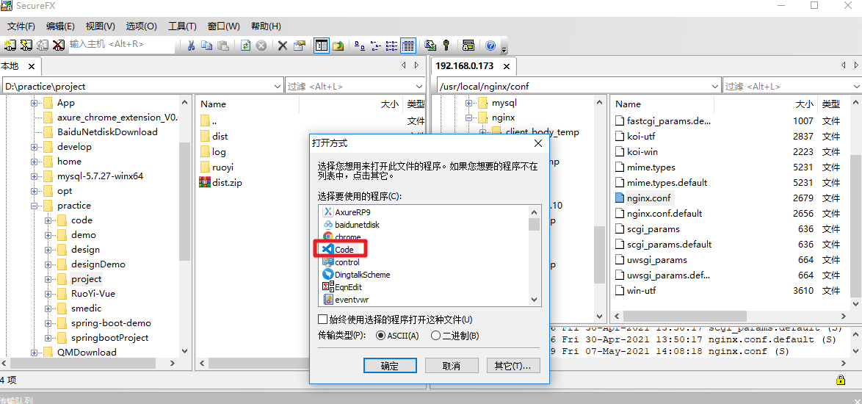This screenshot has height=404, width=862.
Task: Click the Copy icon in toolbar
Action: (207, 46)
